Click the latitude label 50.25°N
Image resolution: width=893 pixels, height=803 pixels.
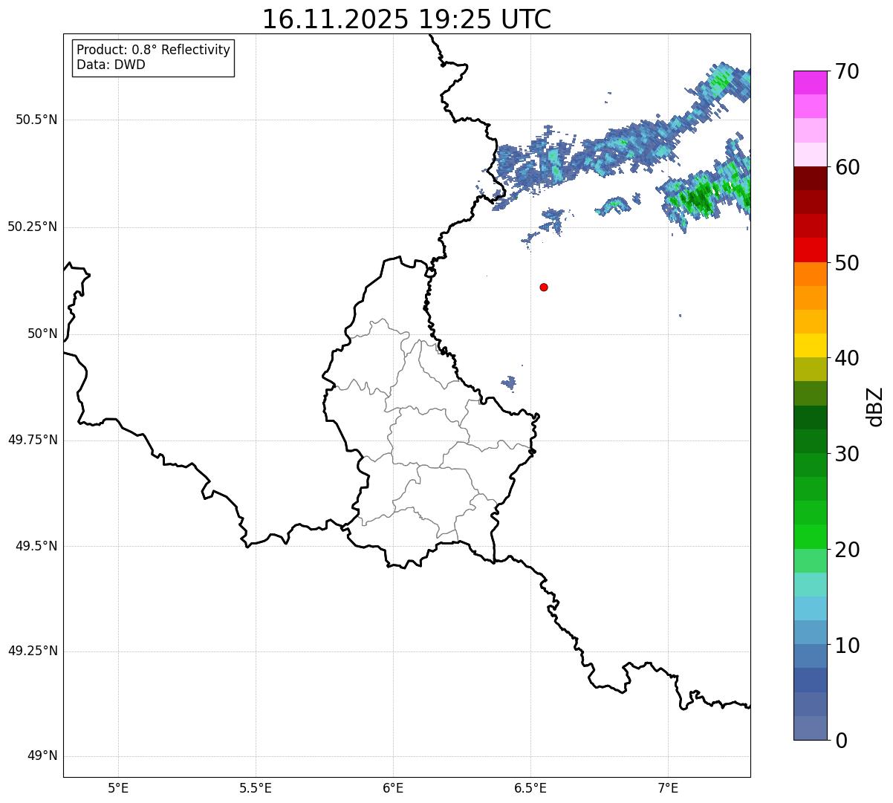32,227
